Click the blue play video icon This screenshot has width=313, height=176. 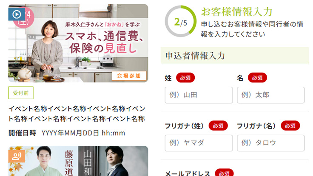(x=17, y=14)
